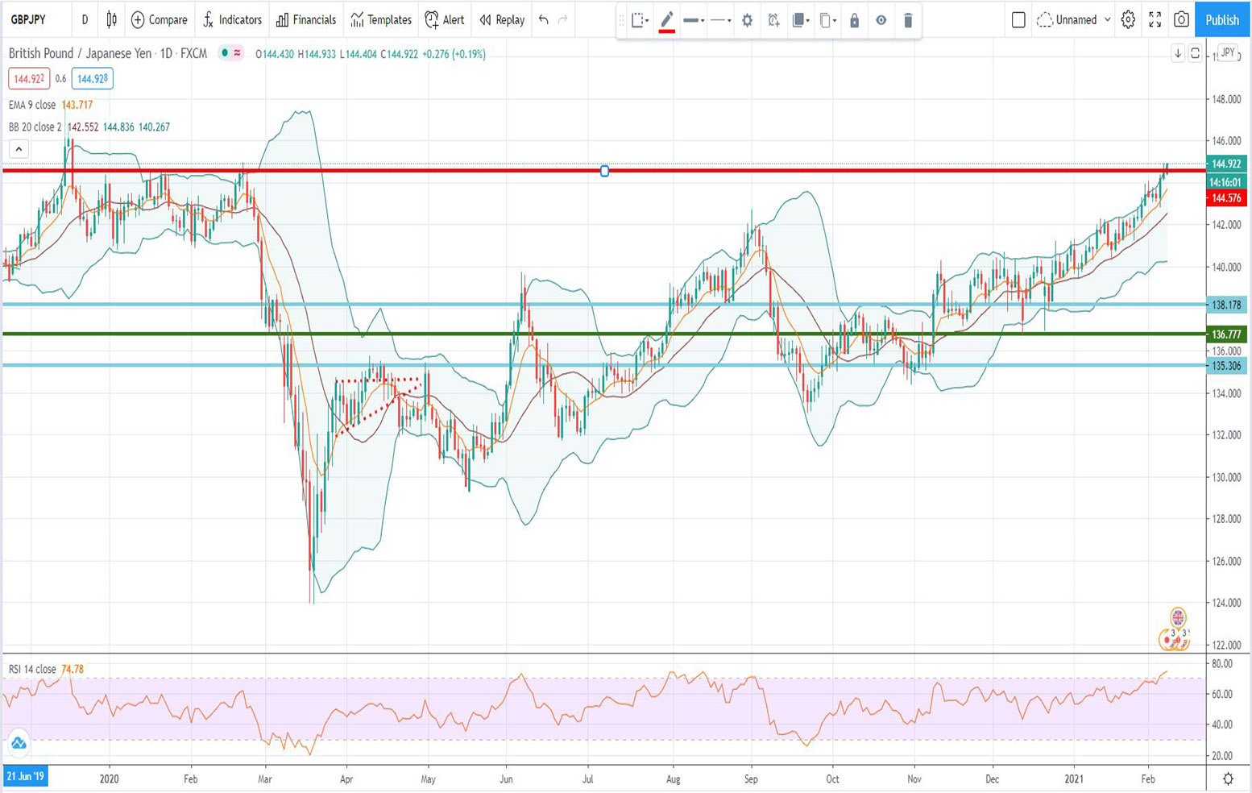Click the Replay button
This screenshot has height=793, width=1252.
500,20
